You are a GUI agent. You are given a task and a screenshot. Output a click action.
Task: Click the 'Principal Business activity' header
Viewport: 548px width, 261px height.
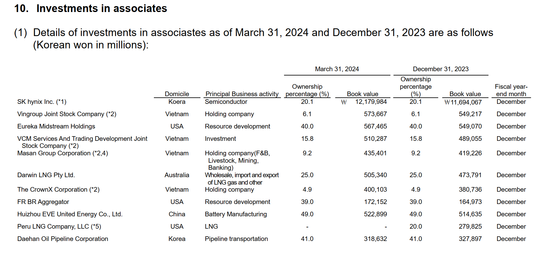click(242, 94)
